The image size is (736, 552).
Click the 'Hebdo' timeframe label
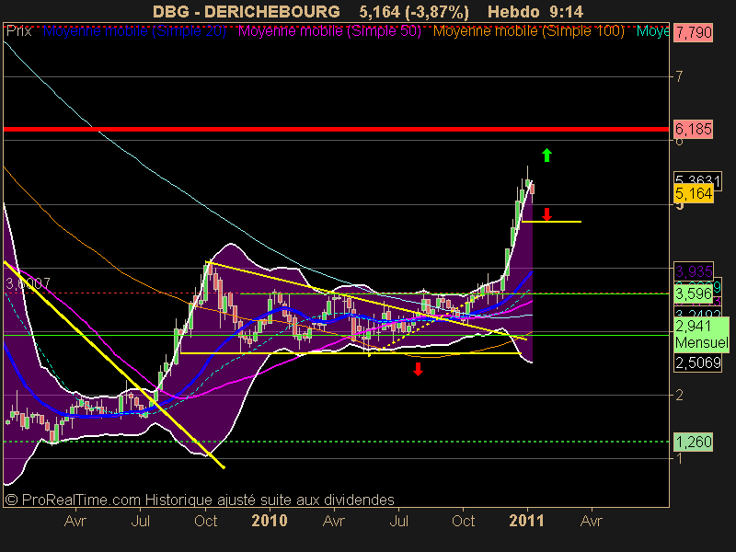pyautogui.click(x=513, y=12)
